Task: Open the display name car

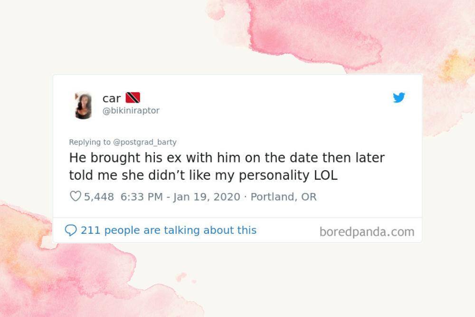Action: point(112,98)
